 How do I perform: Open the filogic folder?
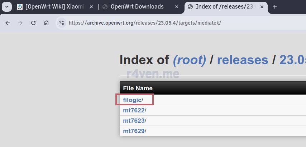click(x=132, y=100)
